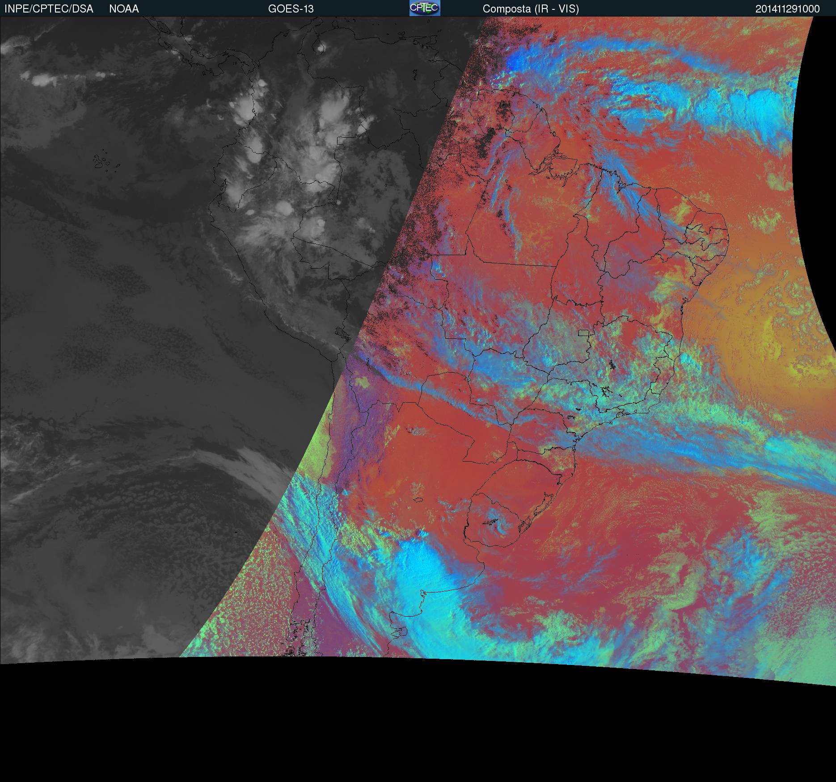The height and width of the screenshot is (782, 836).
Task: Select the INPE/CPTEC/DSA header text
Action: click(x=49, y=9)
